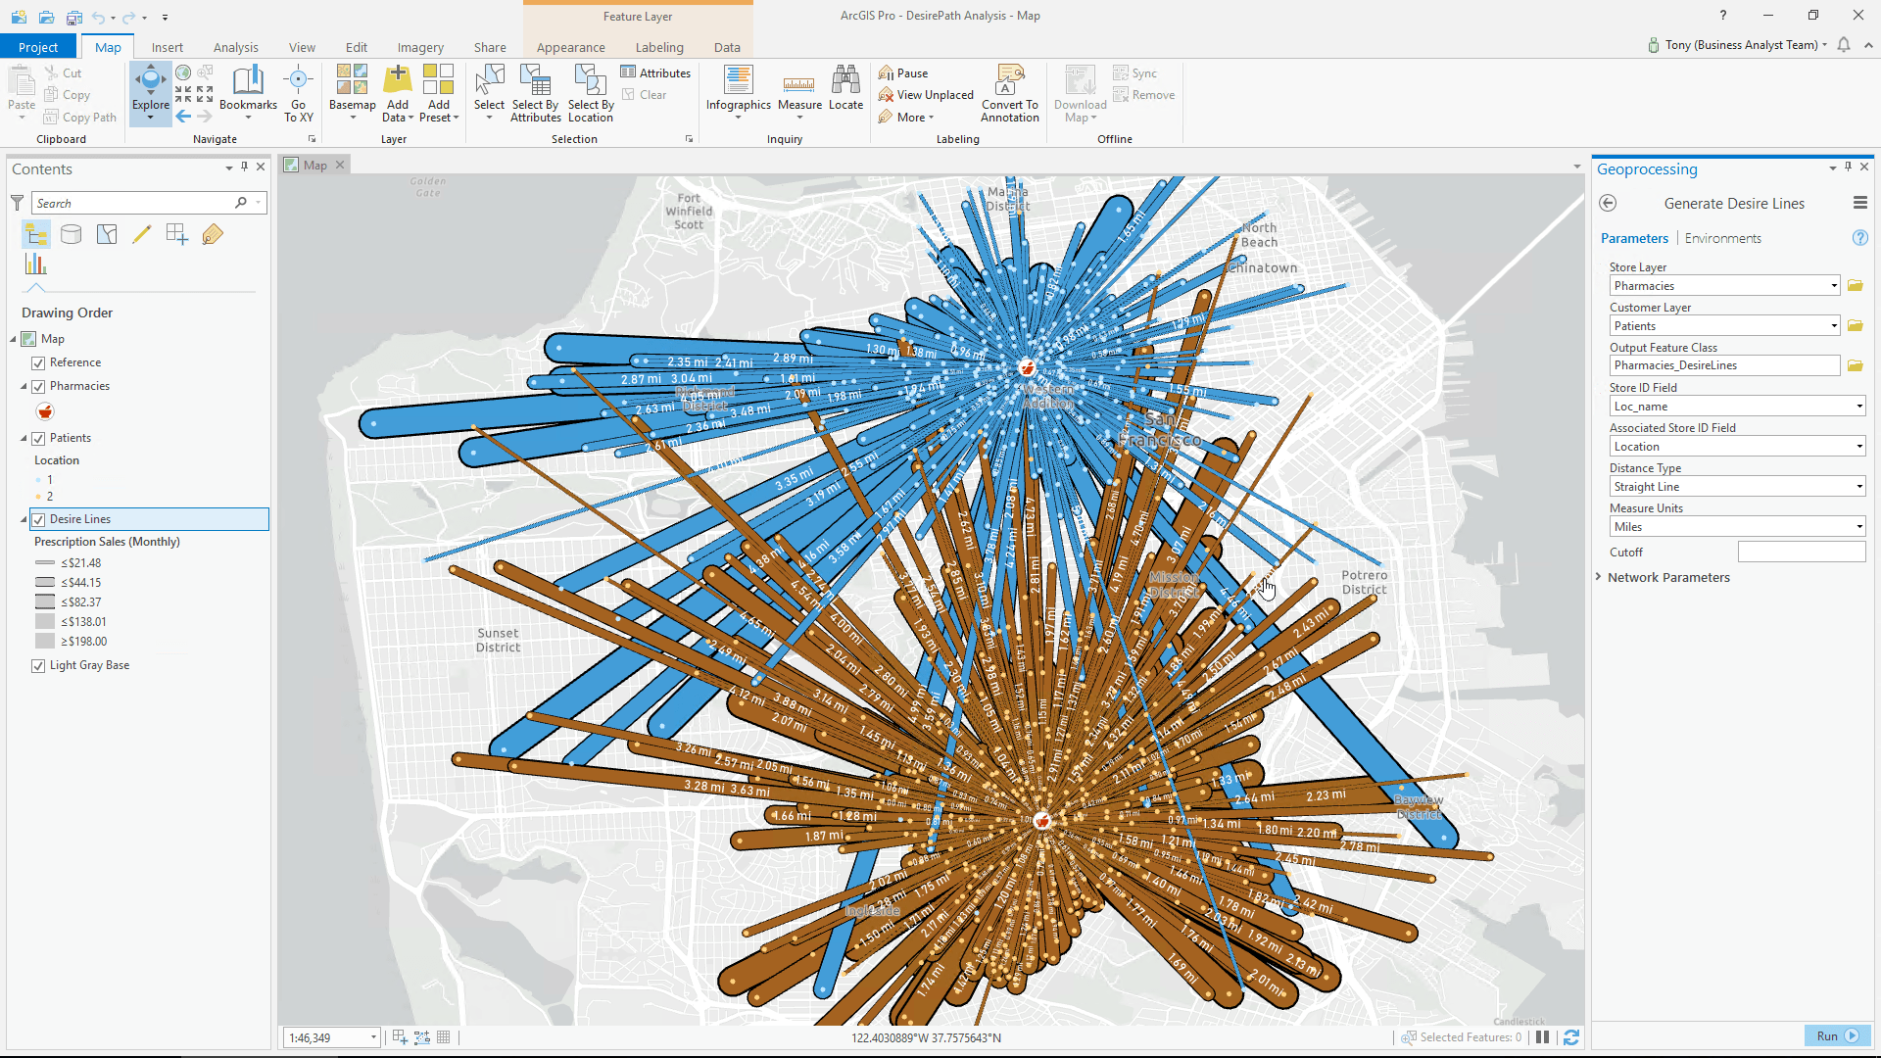Select the Explore navigation tool
The width and height of the screenshot is (1881, 1058).
click(x=150, y=93)
